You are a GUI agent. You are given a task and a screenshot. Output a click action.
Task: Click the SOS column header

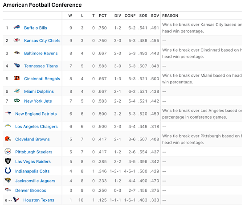pyautogui.click(x=143, y=16)
